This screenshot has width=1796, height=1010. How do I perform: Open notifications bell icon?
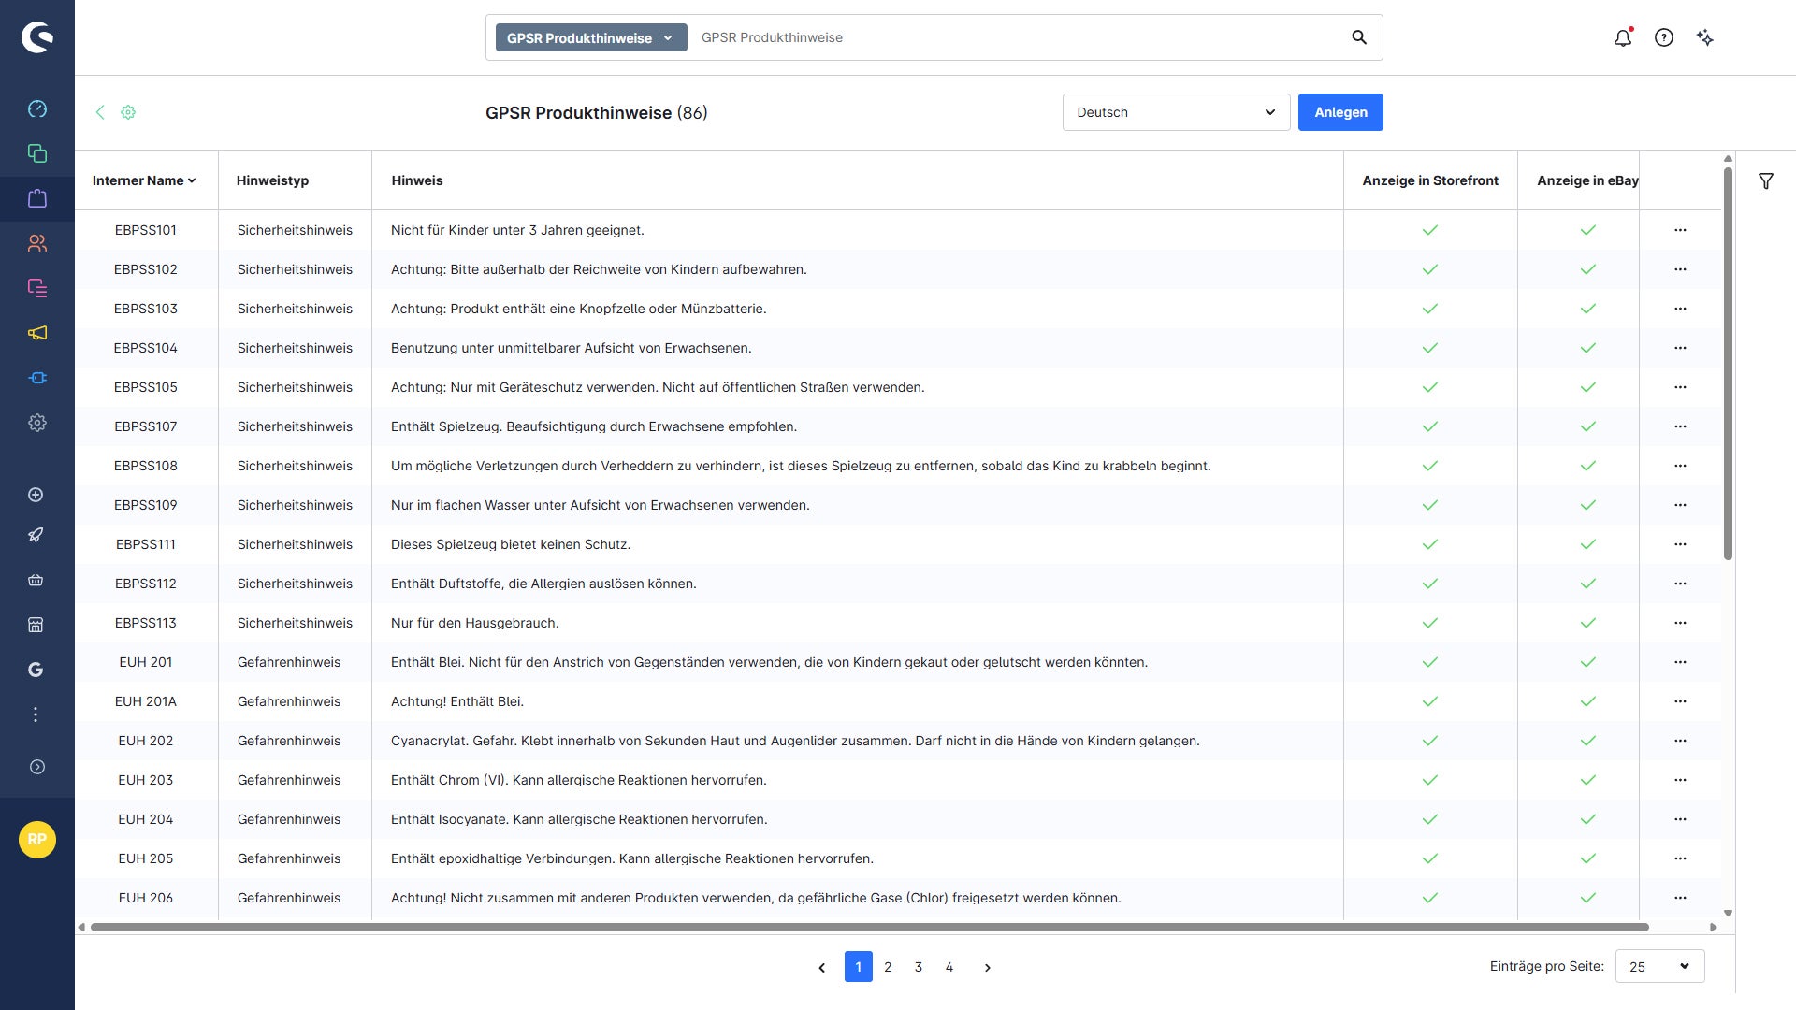(1623, 37)
